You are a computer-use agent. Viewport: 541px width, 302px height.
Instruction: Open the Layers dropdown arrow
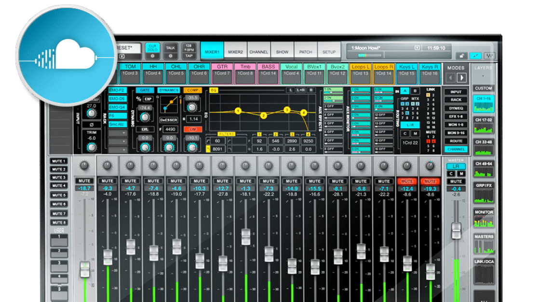pyautogui.click(x=483, y=76)
